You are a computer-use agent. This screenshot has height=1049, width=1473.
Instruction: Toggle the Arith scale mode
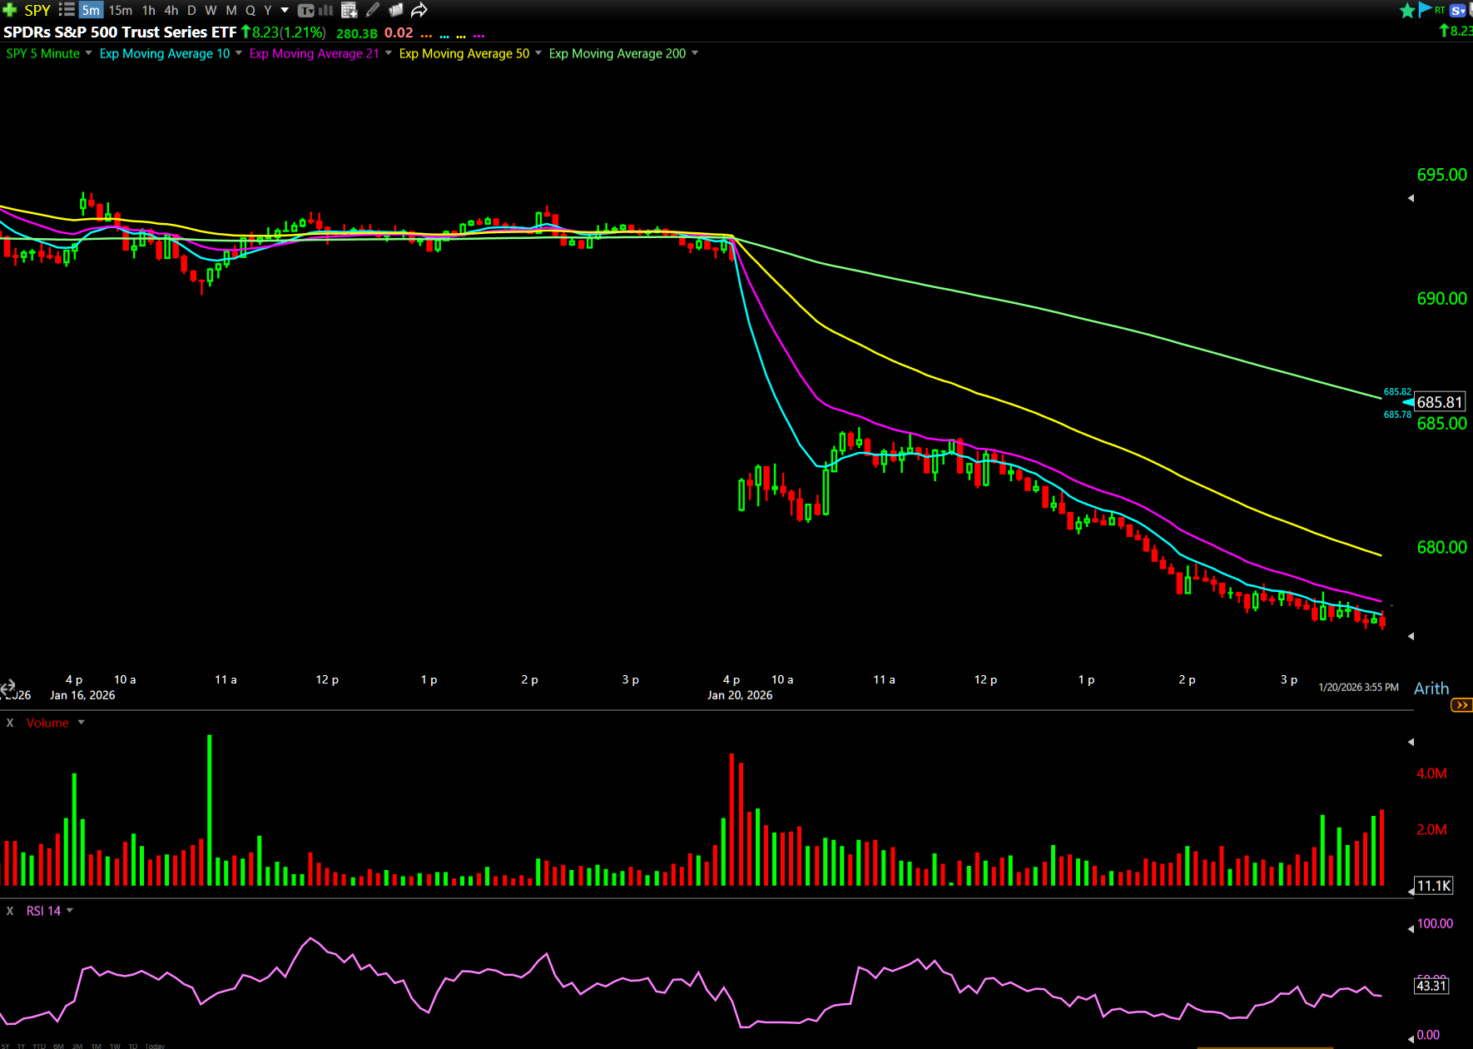click(1431, 689)
